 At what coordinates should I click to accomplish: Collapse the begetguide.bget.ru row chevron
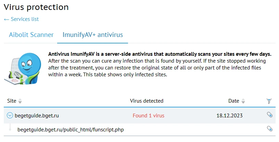point(10,116)
